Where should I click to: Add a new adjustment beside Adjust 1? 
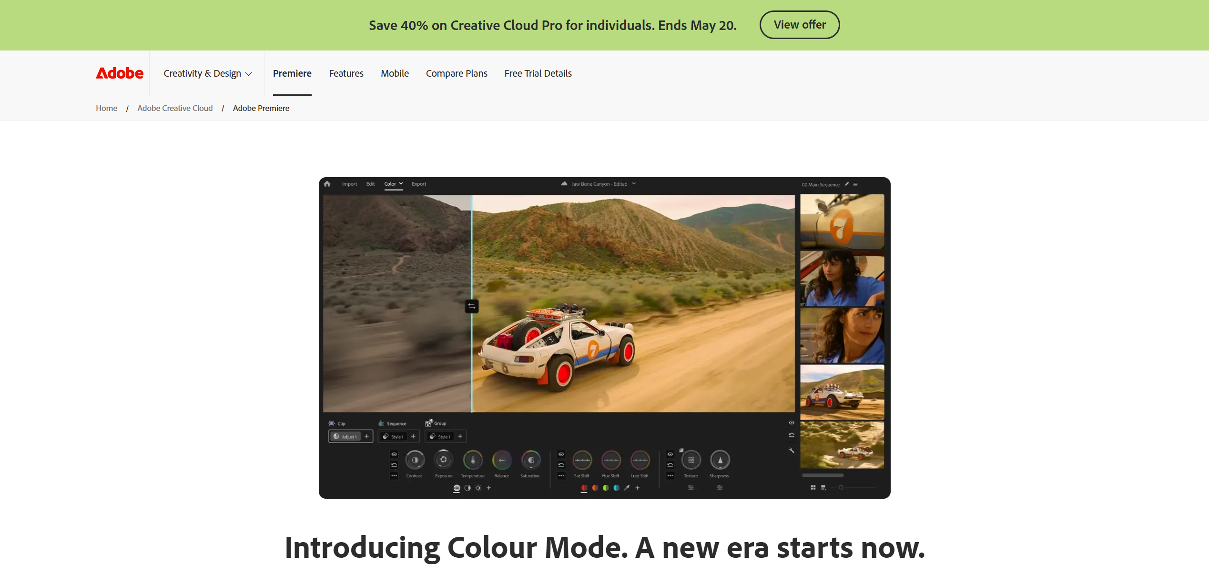click(x=366, y=436)
